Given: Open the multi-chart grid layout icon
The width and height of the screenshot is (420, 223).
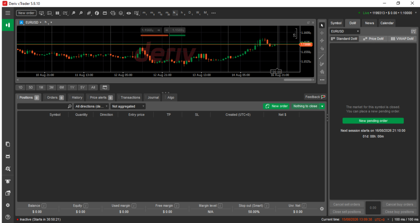Looking at the screenshot, I should (57, 13).
